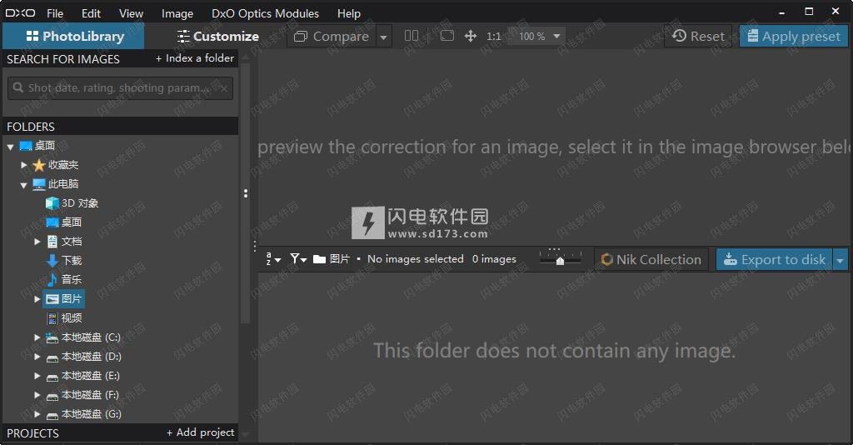Minimize the DxO window

[x=781, y=12]
